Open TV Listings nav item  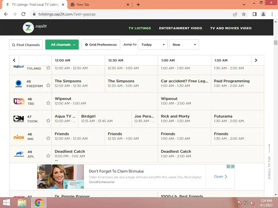coord(140,28)
